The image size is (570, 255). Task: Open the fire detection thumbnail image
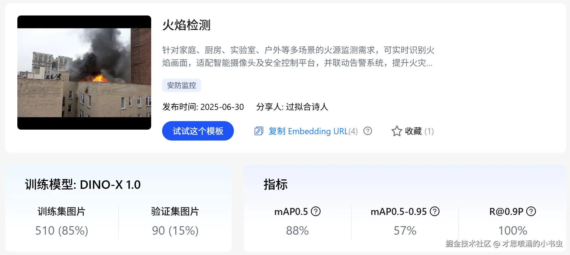tap(84, 73)
